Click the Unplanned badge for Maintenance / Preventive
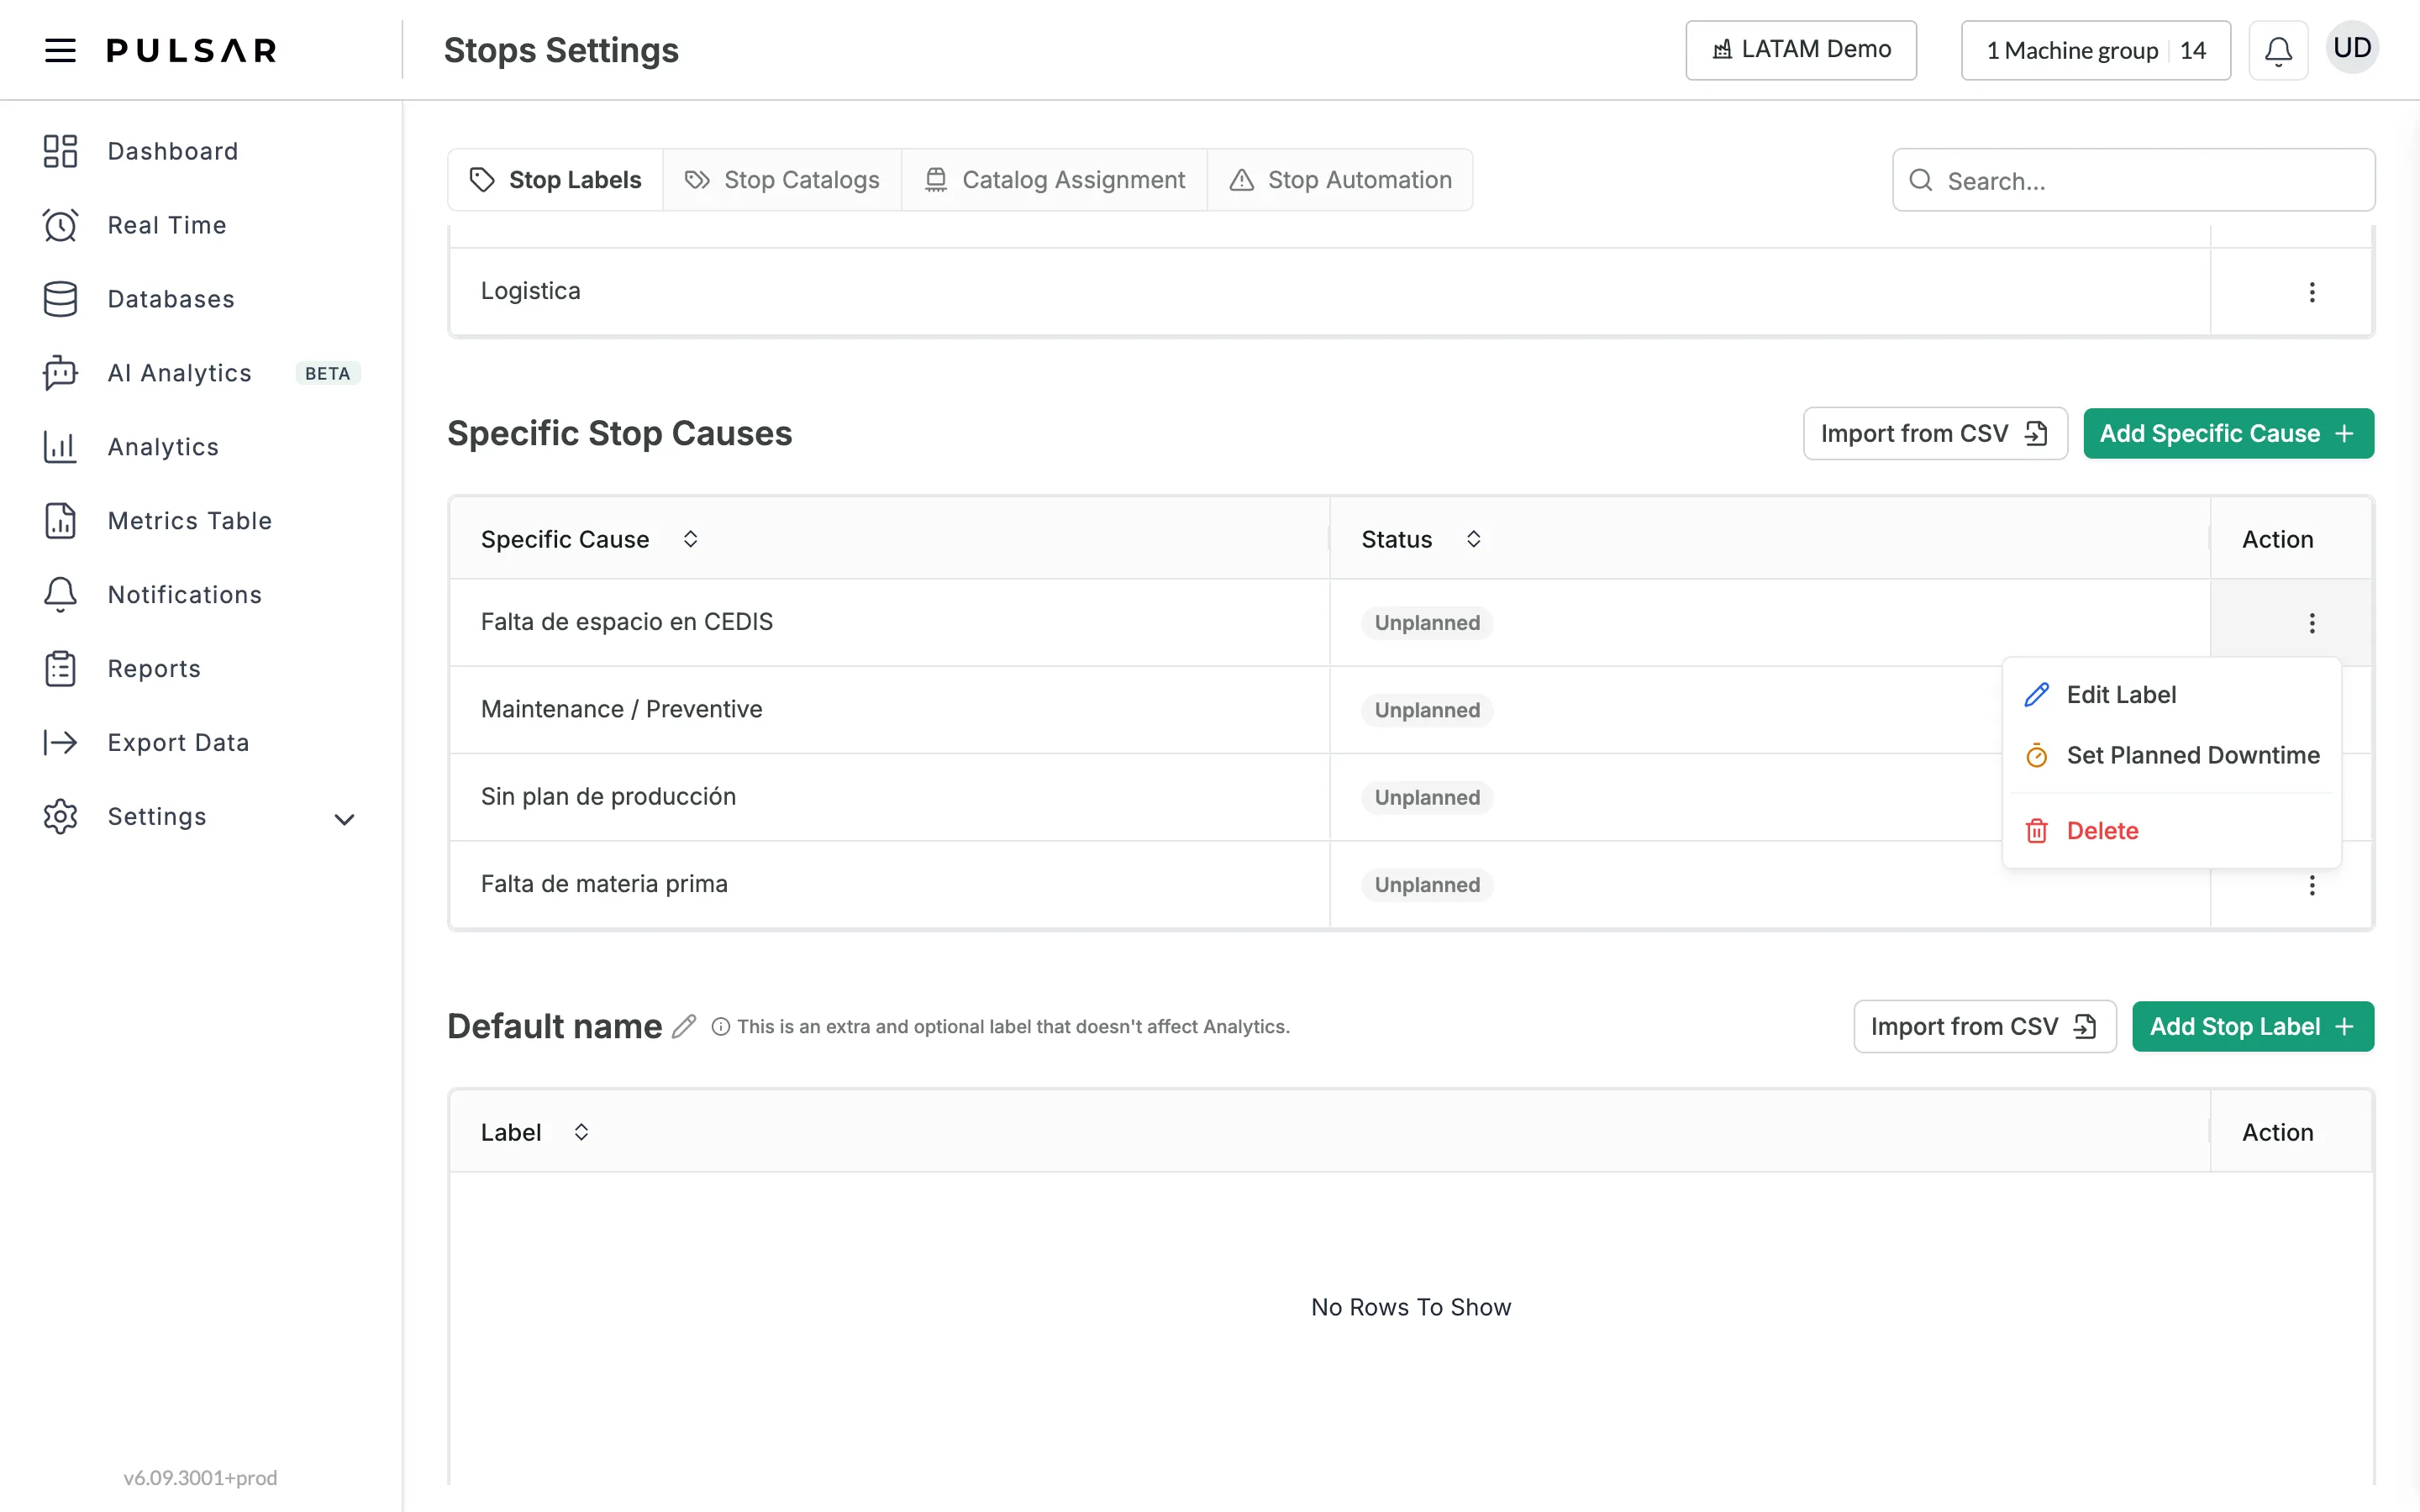2420x1512 pixels. [1427, 710]
